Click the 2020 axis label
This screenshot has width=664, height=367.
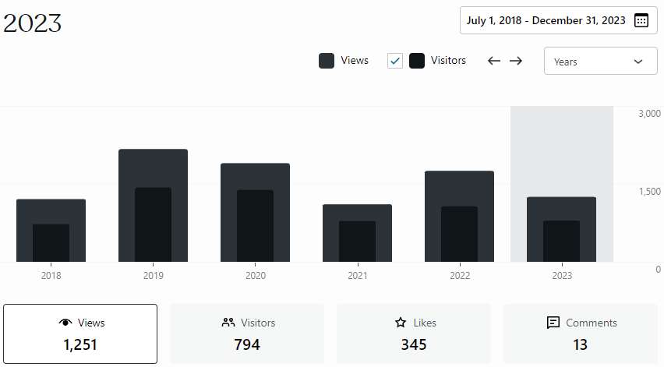[x=255, y=275]
